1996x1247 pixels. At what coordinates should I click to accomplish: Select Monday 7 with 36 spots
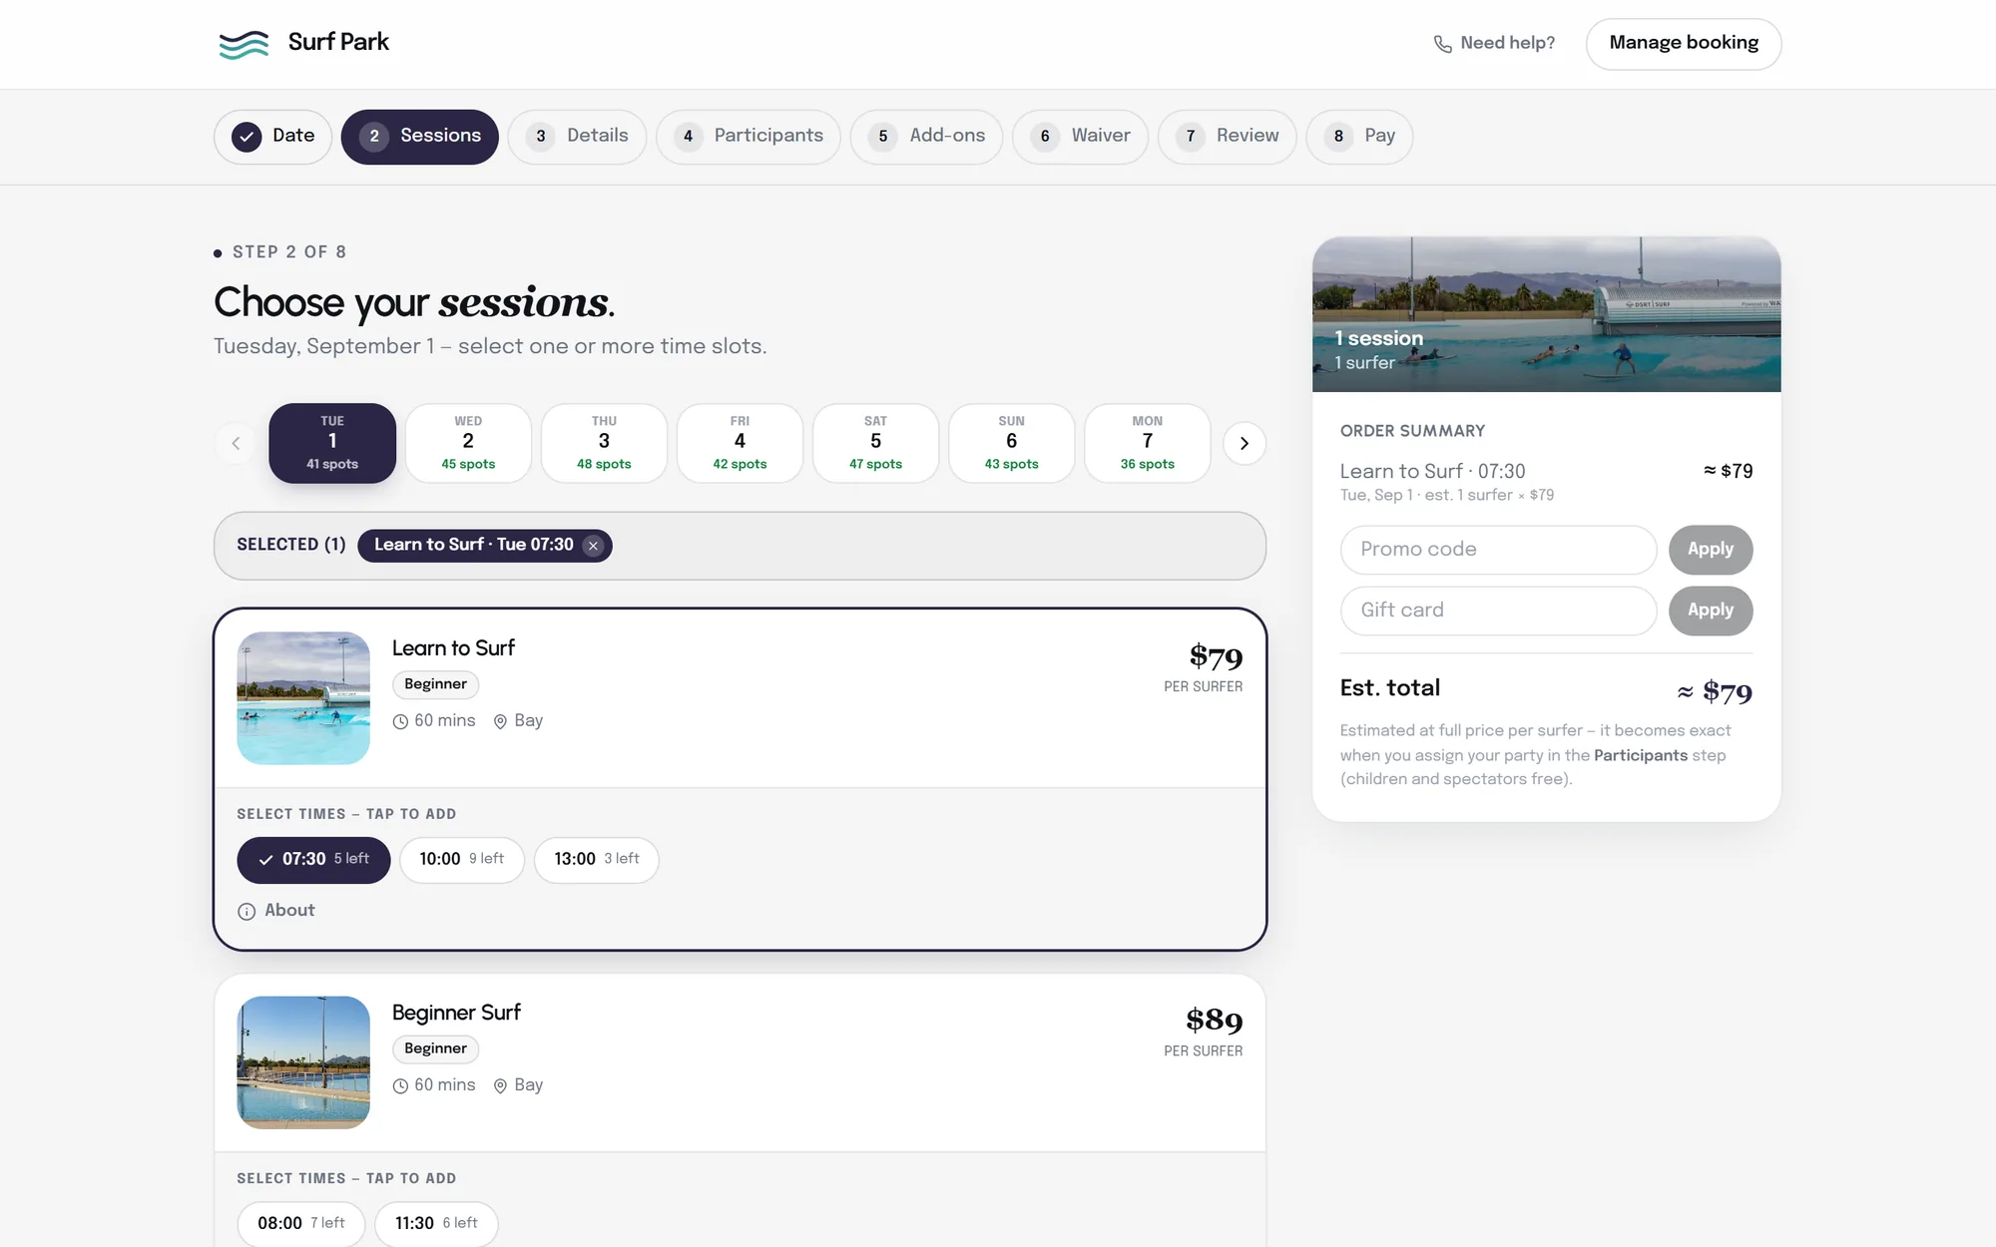pyautogui.click(x=1147, y=443)
